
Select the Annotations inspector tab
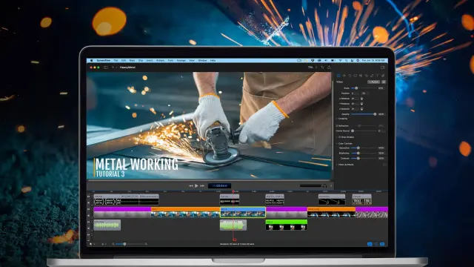pyautogui.click(x=372, y=76)
